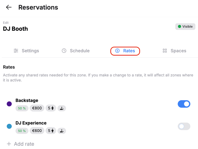Toggle the Visible status badge
Image resolution: width=198 pixels, height=149 pixels.
185,27
